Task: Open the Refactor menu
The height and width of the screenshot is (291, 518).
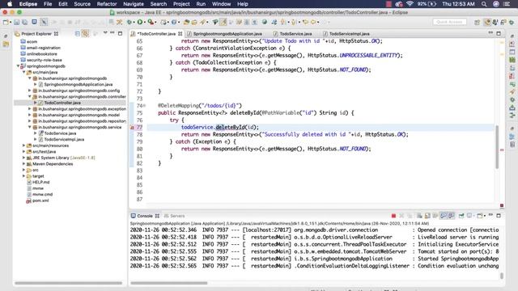Action: pyautogui.click(x=107, y=4)
